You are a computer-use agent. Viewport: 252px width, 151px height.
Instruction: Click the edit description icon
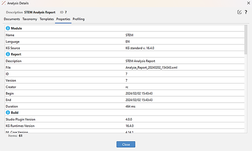[240, 12]
